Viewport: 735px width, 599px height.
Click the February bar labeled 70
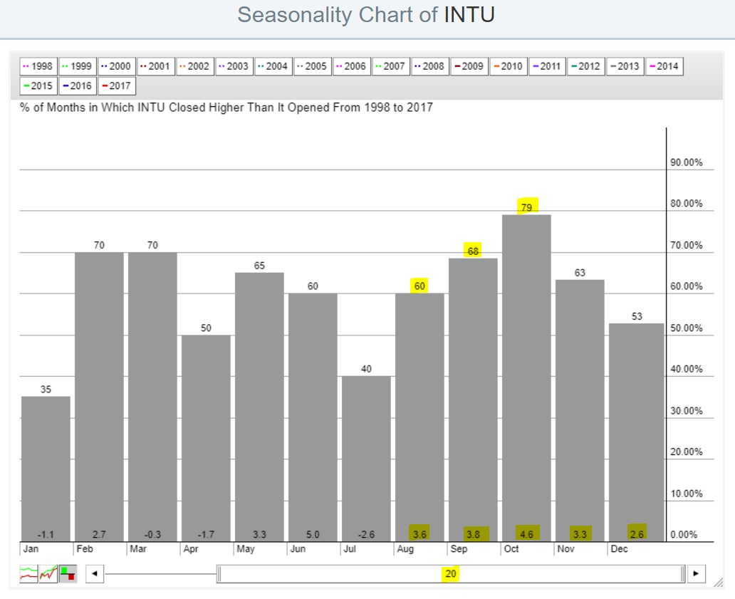click(100, 397)
